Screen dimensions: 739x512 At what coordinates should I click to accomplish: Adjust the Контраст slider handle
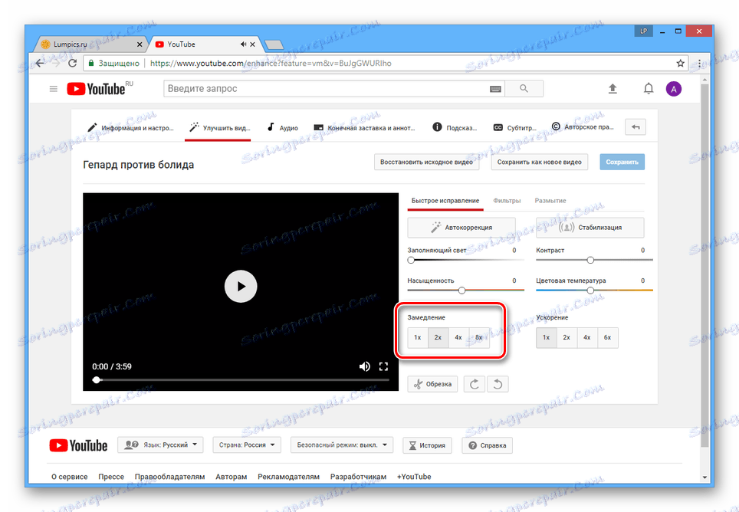point(590,260)
